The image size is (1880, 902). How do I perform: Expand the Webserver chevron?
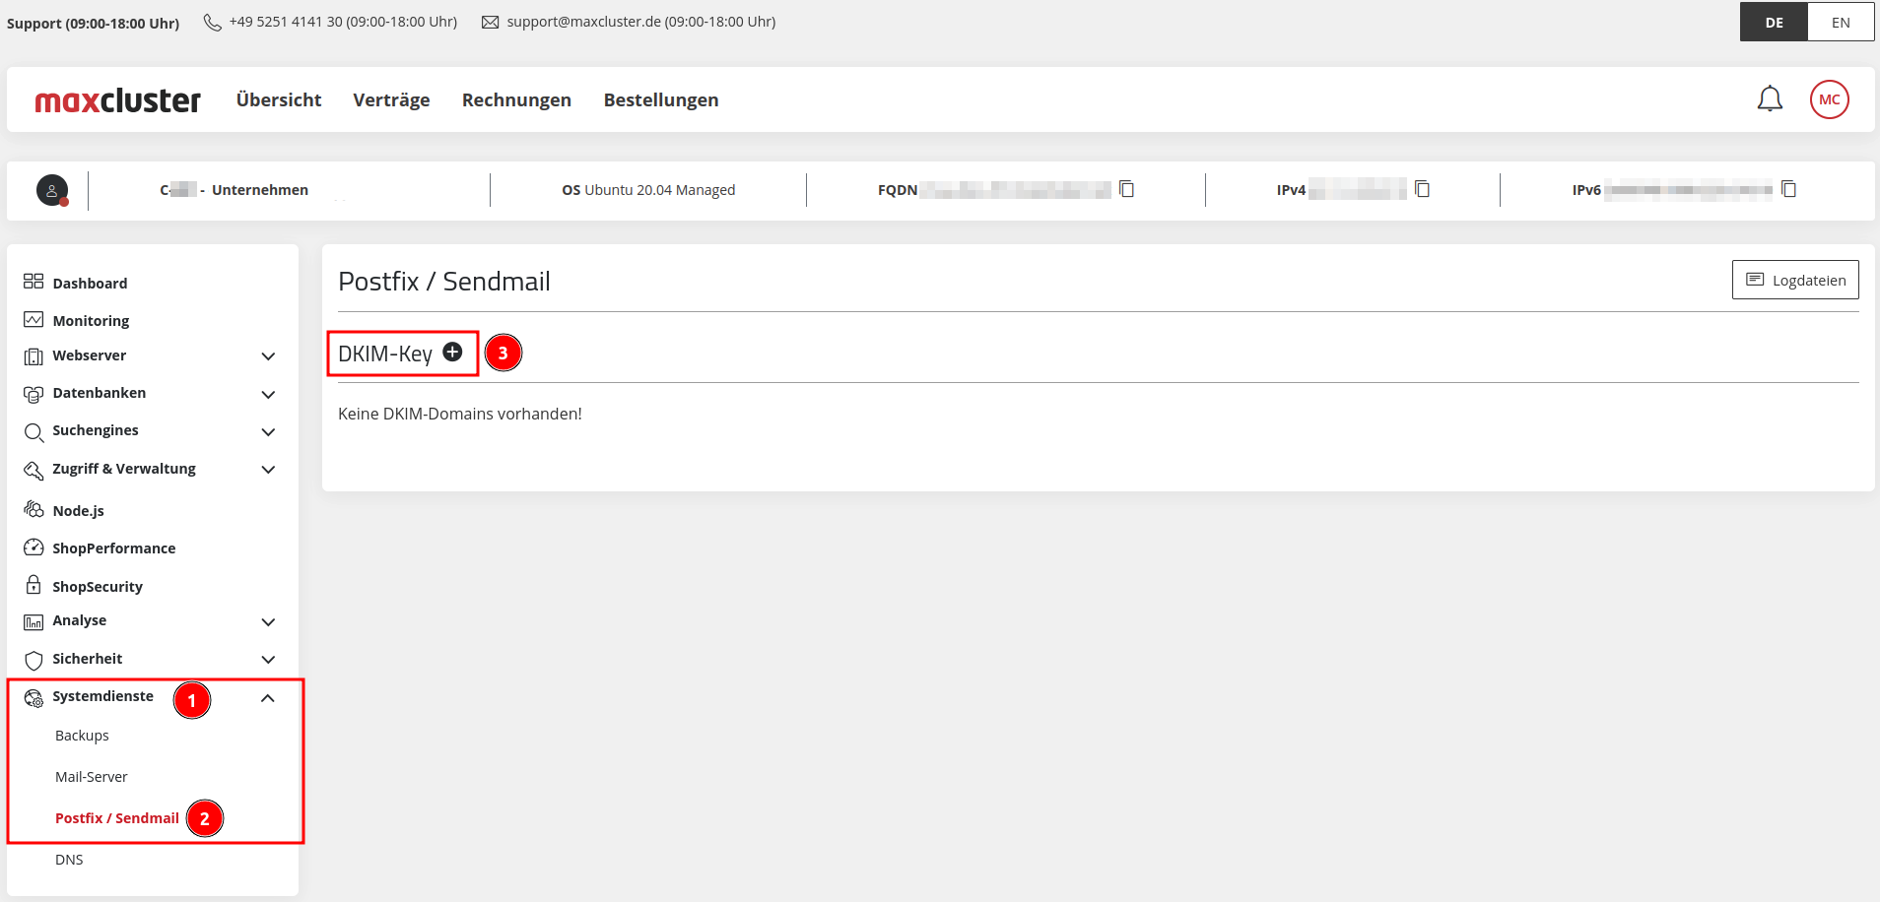click(x=268, y=356)
